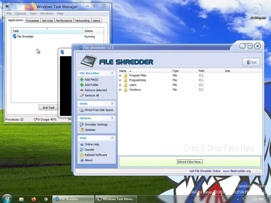Click CPU Usage: 40% in status bar
Image resolution: width=271 pixels, height=203 pixels.
45,119
